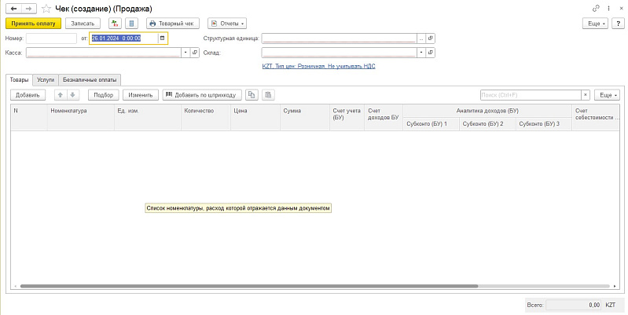Switch to the Безналичные оплаты tab

(90, 79)
